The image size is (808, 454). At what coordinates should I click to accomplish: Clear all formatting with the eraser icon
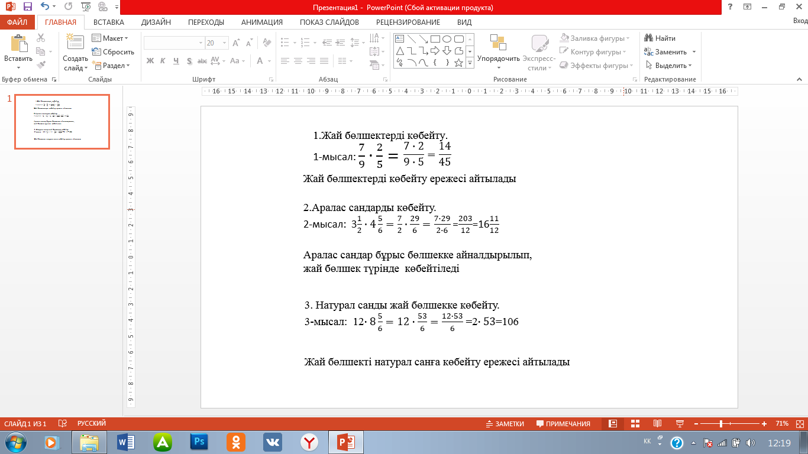click(x=267, y=43)
